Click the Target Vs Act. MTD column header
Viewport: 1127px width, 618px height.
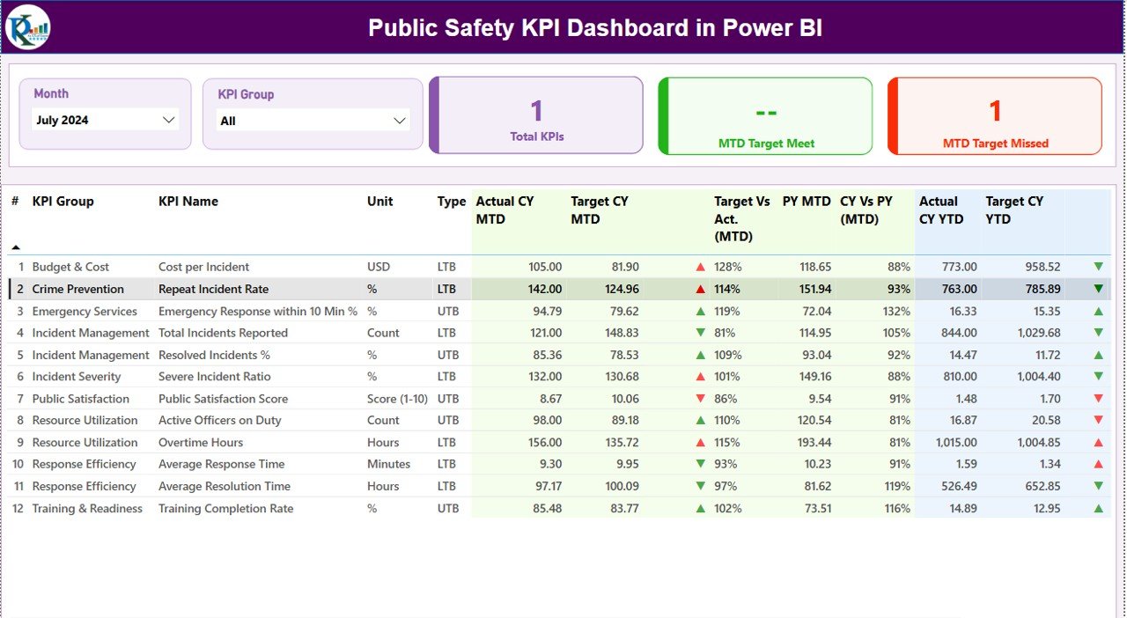(x=742, y=218)
